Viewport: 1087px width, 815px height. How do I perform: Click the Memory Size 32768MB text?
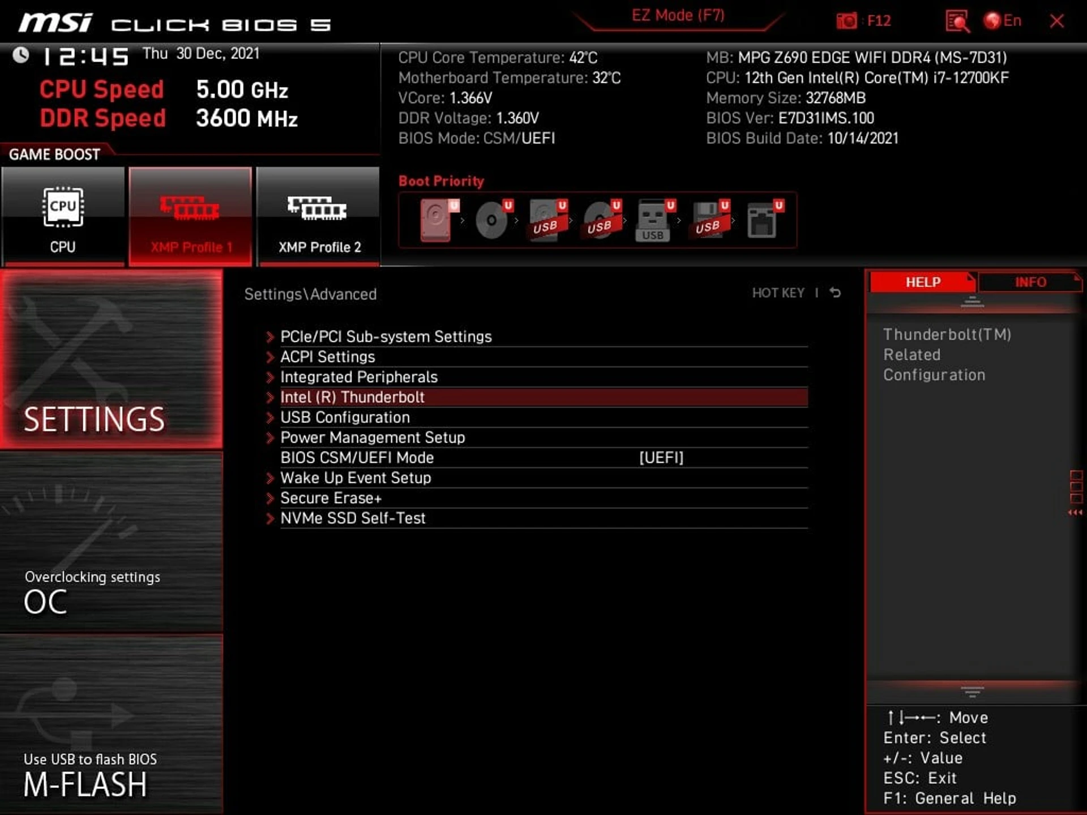click(x=786, y=98)
